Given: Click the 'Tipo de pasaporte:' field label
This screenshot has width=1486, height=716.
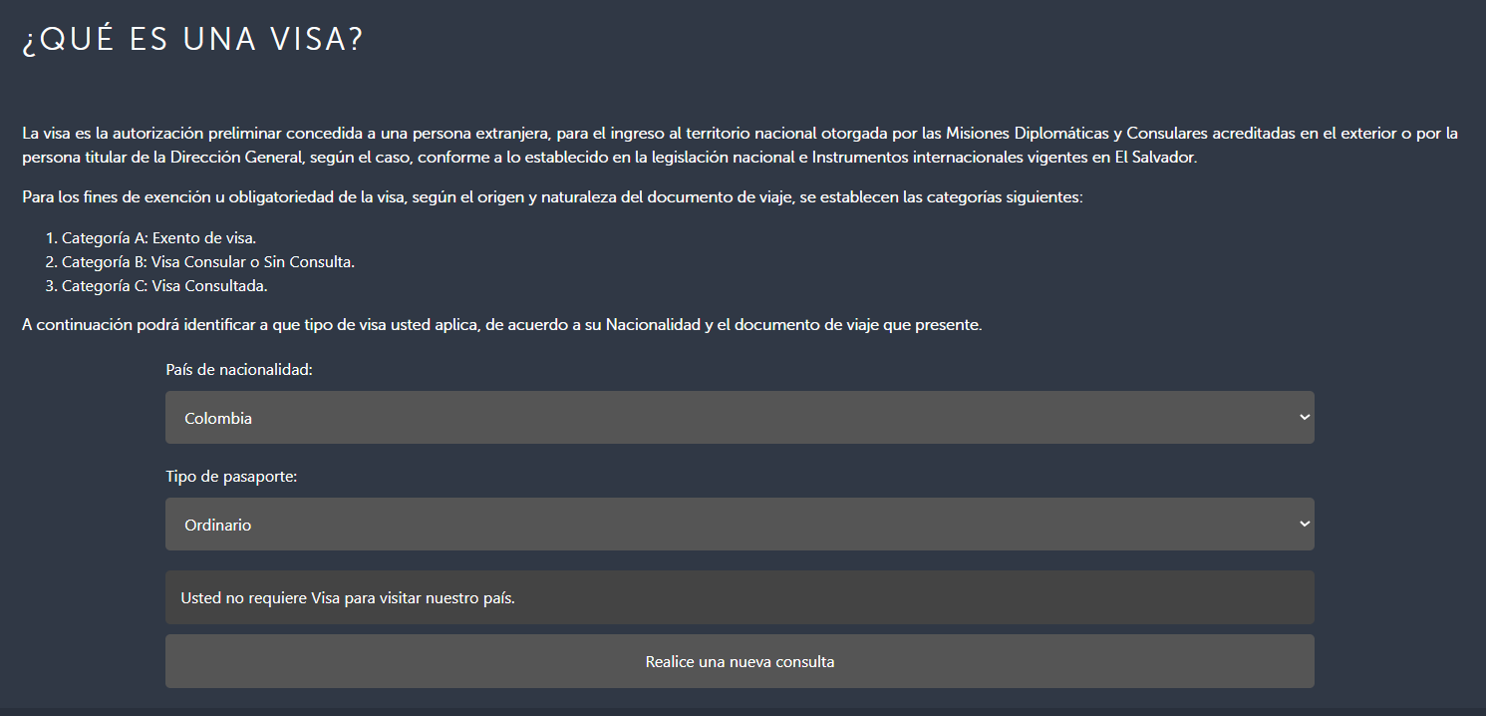Looking at the screenshot, I should coord(231,477).
